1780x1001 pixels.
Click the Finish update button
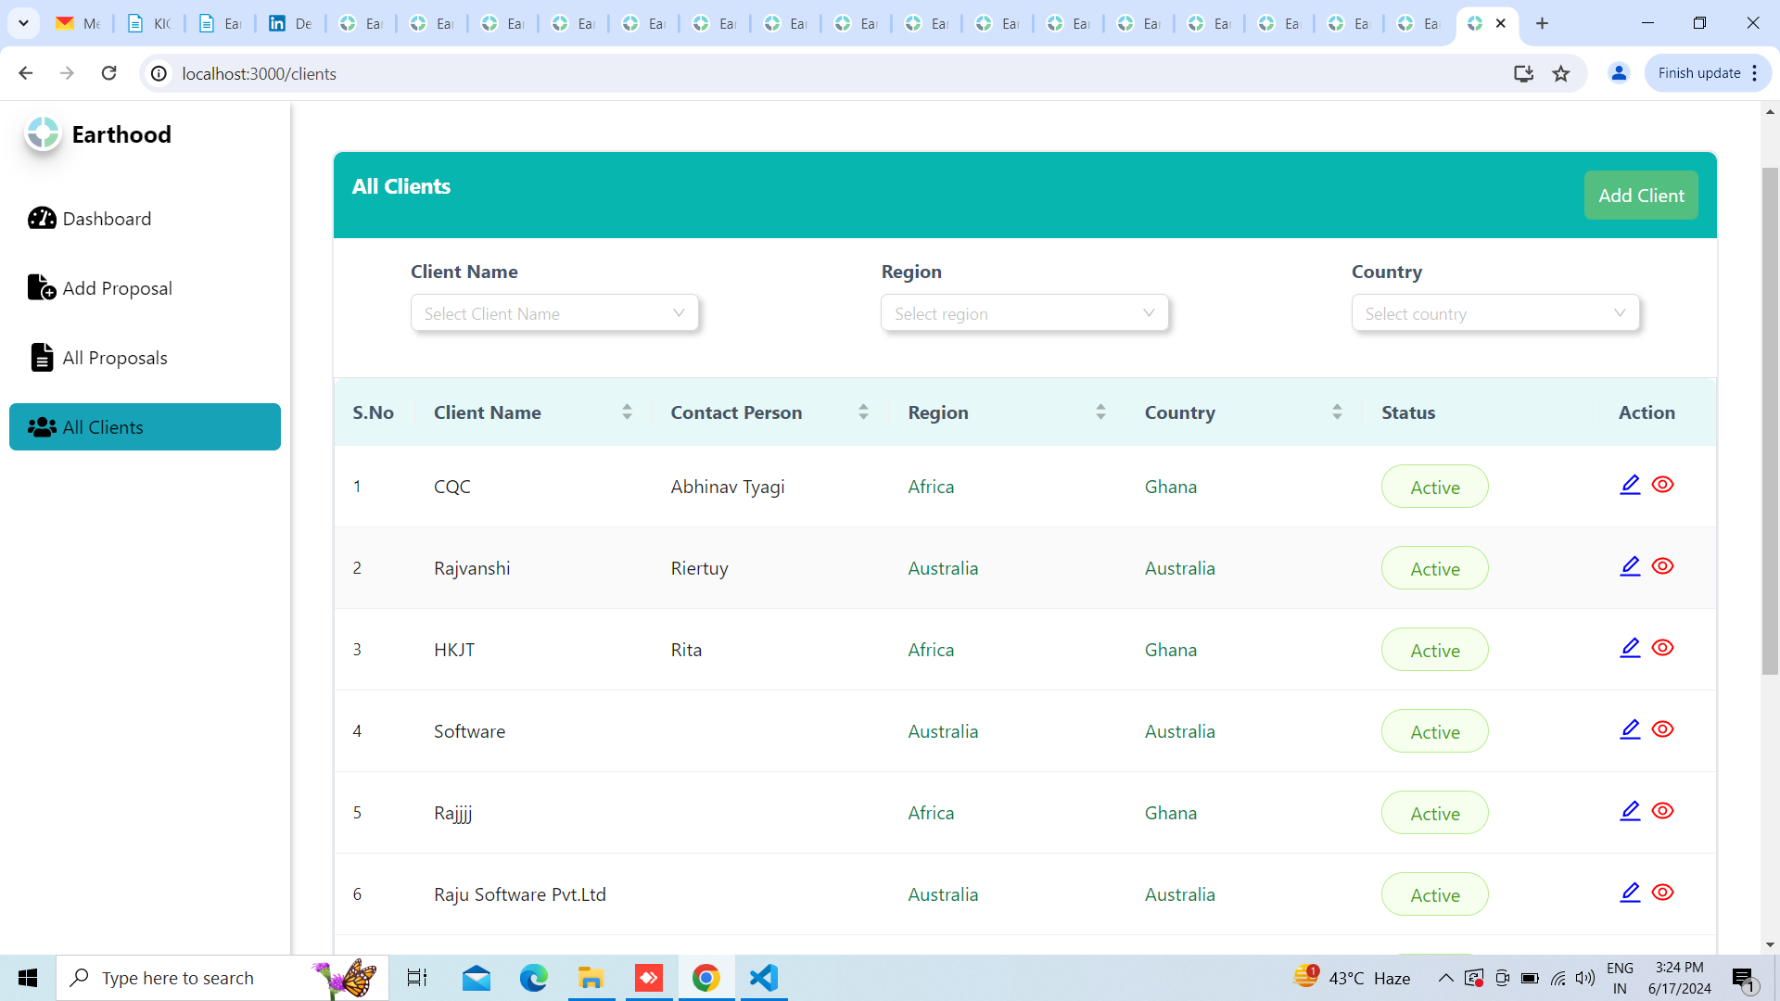click(1698, 73)
